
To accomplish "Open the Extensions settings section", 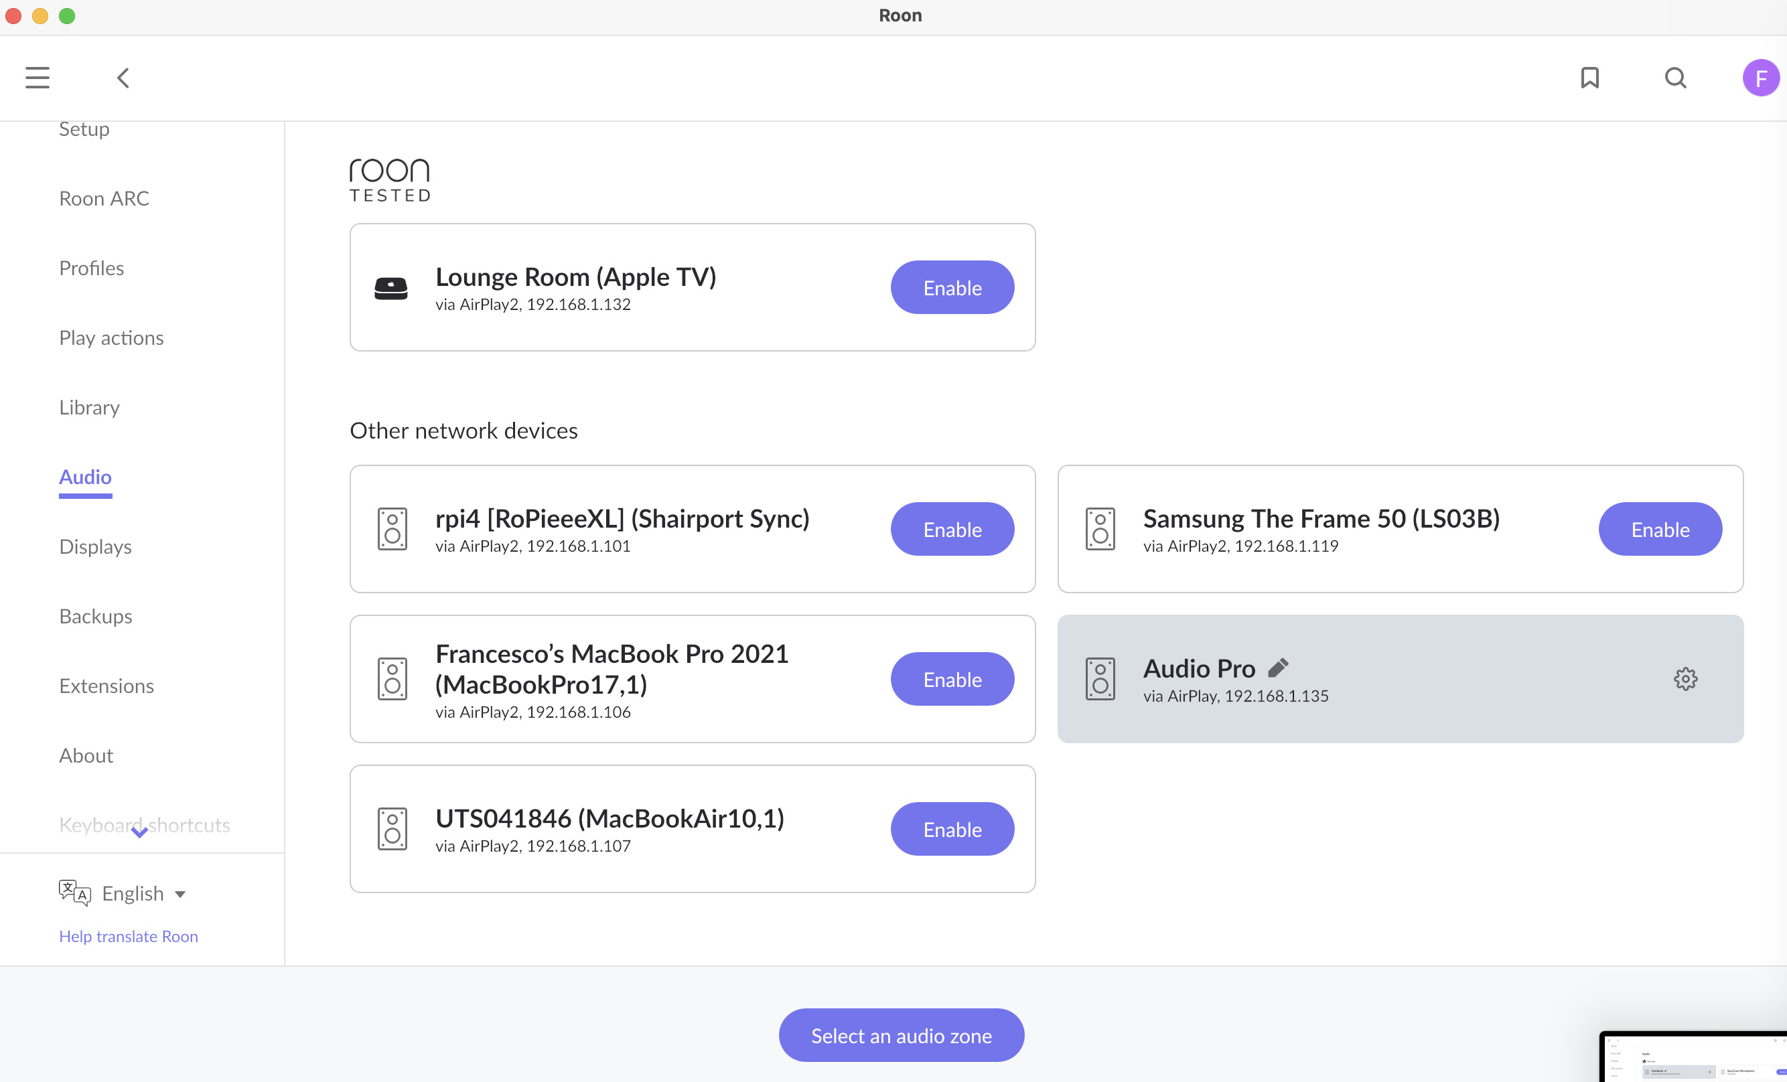I will [x=106, y=686].
